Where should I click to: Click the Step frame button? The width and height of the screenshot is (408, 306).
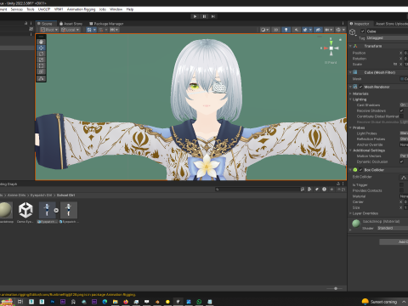tap(213, 16)
